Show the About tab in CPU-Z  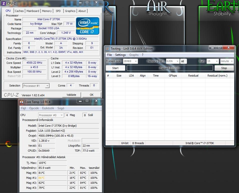pyautogui.click(x=82, y=11)
